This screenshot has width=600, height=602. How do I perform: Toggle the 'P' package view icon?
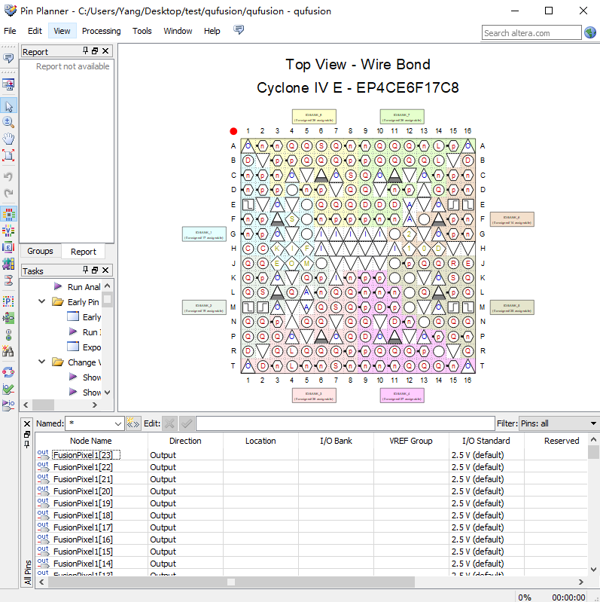[x=8, y=301]
